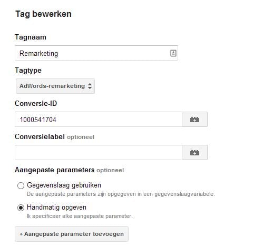This screenshot has height=247, width=264.
Task: Open the macro picker beside Conversielabel field
Action: click(x=194, y=153)
